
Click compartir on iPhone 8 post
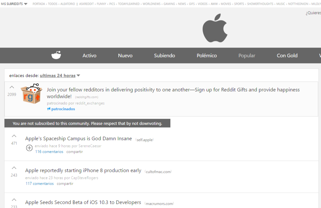pyautogui.click(x=65, y=184)
